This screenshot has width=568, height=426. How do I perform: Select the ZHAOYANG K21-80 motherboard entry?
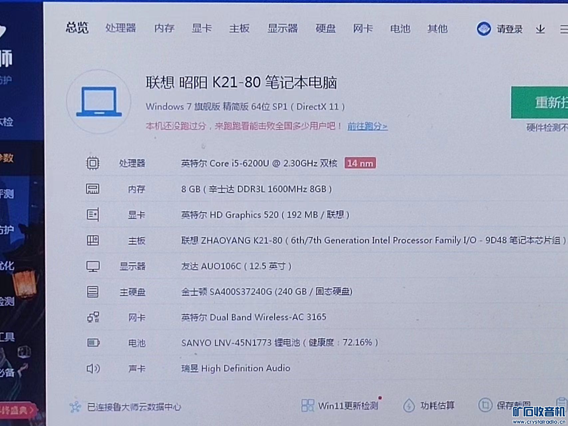click(374, 240)
